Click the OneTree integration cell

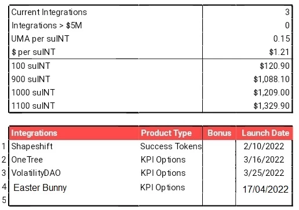[x=74, y=160]
